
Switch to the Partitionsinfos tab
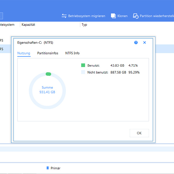48,53
